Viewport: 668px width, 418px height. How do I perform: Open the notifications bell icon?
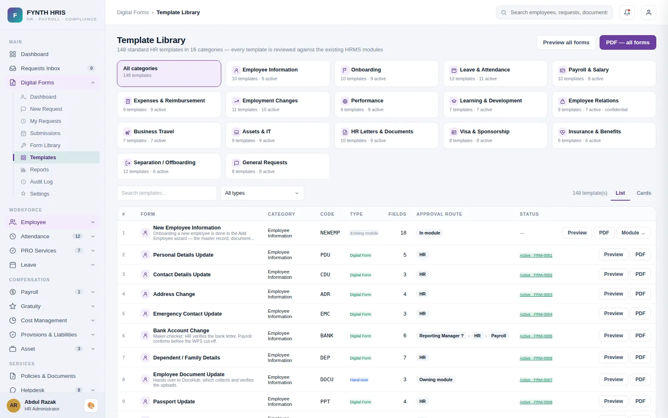pyautogui.click(x=627, y=13)
